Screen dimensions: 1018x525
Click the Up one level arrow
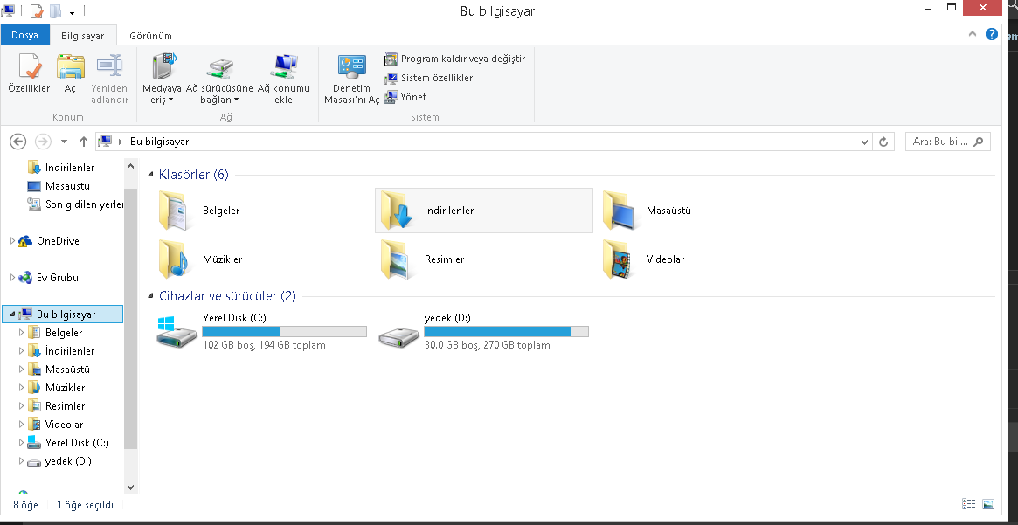[x=84, y=142]
